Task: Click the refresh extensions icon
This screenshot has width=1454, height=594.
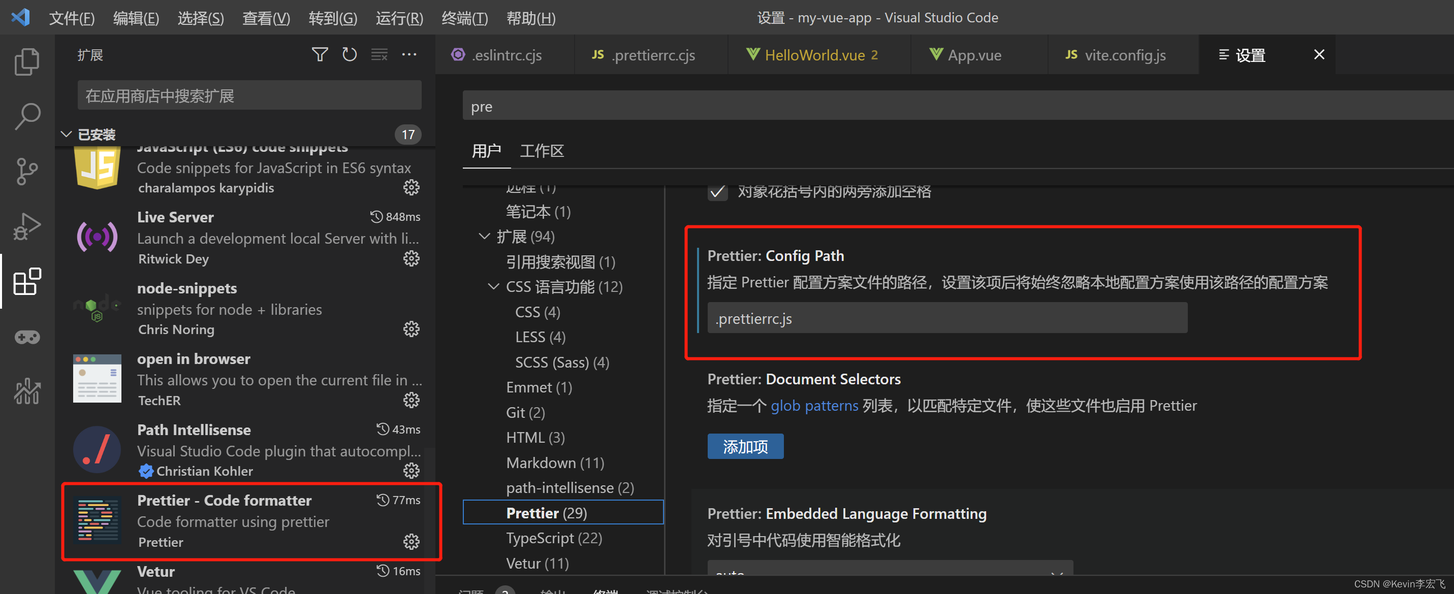Action: point(350,55)
